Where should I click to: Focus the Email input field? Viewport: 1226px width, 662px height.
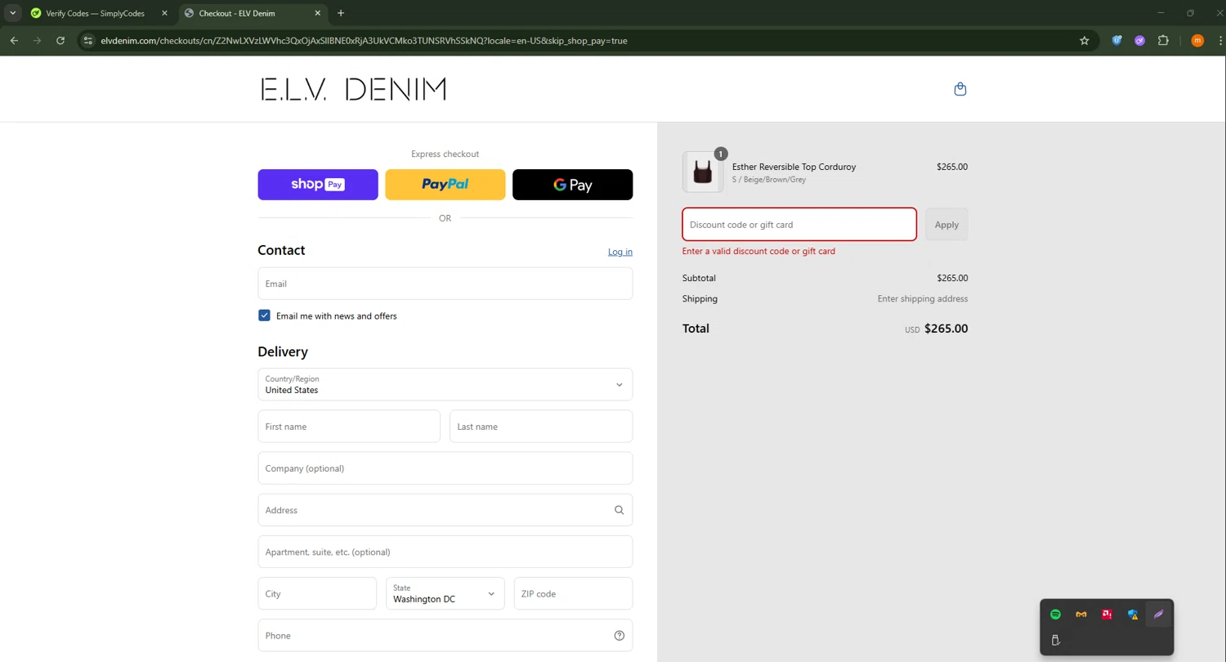tap(445, 284)
